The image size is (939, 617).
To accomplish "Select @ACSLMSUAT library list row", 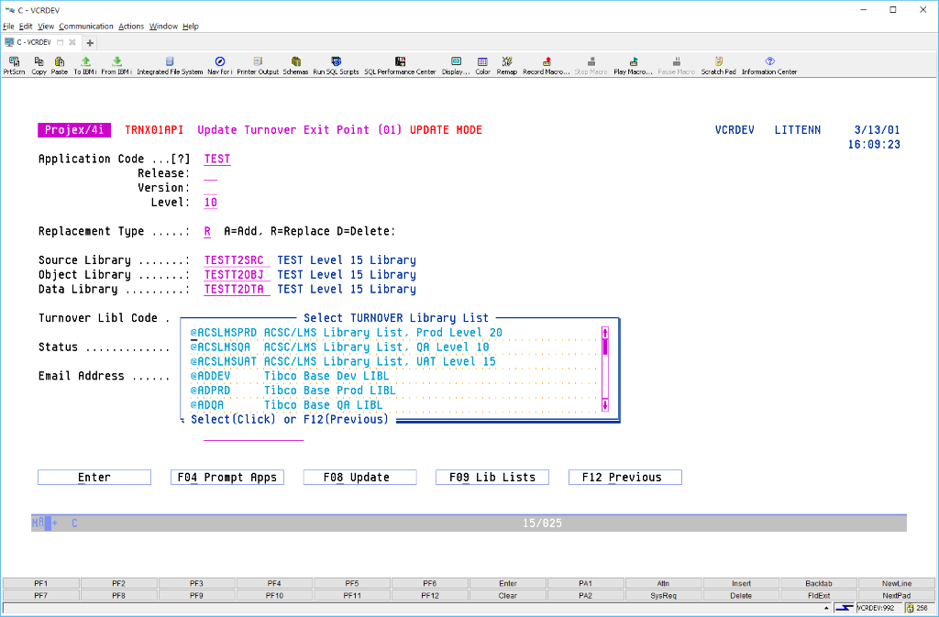I will coord(394,361).
